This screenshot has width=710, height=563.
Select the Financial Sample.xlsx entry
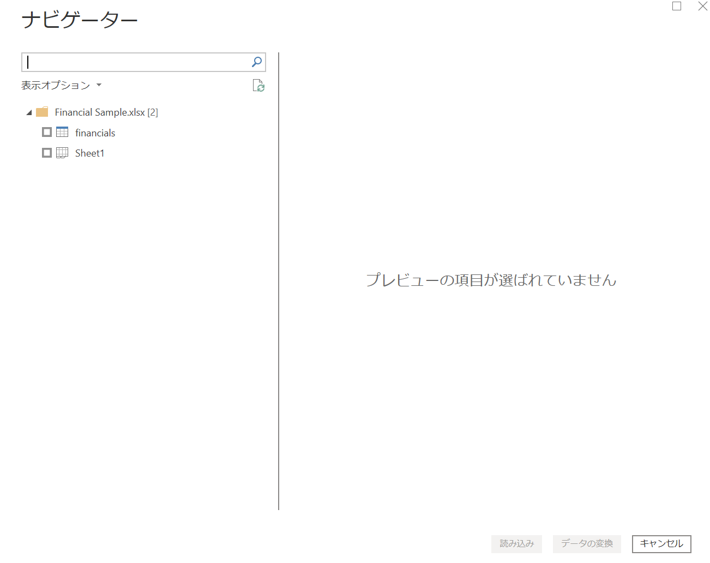click(x=99, y=112)
